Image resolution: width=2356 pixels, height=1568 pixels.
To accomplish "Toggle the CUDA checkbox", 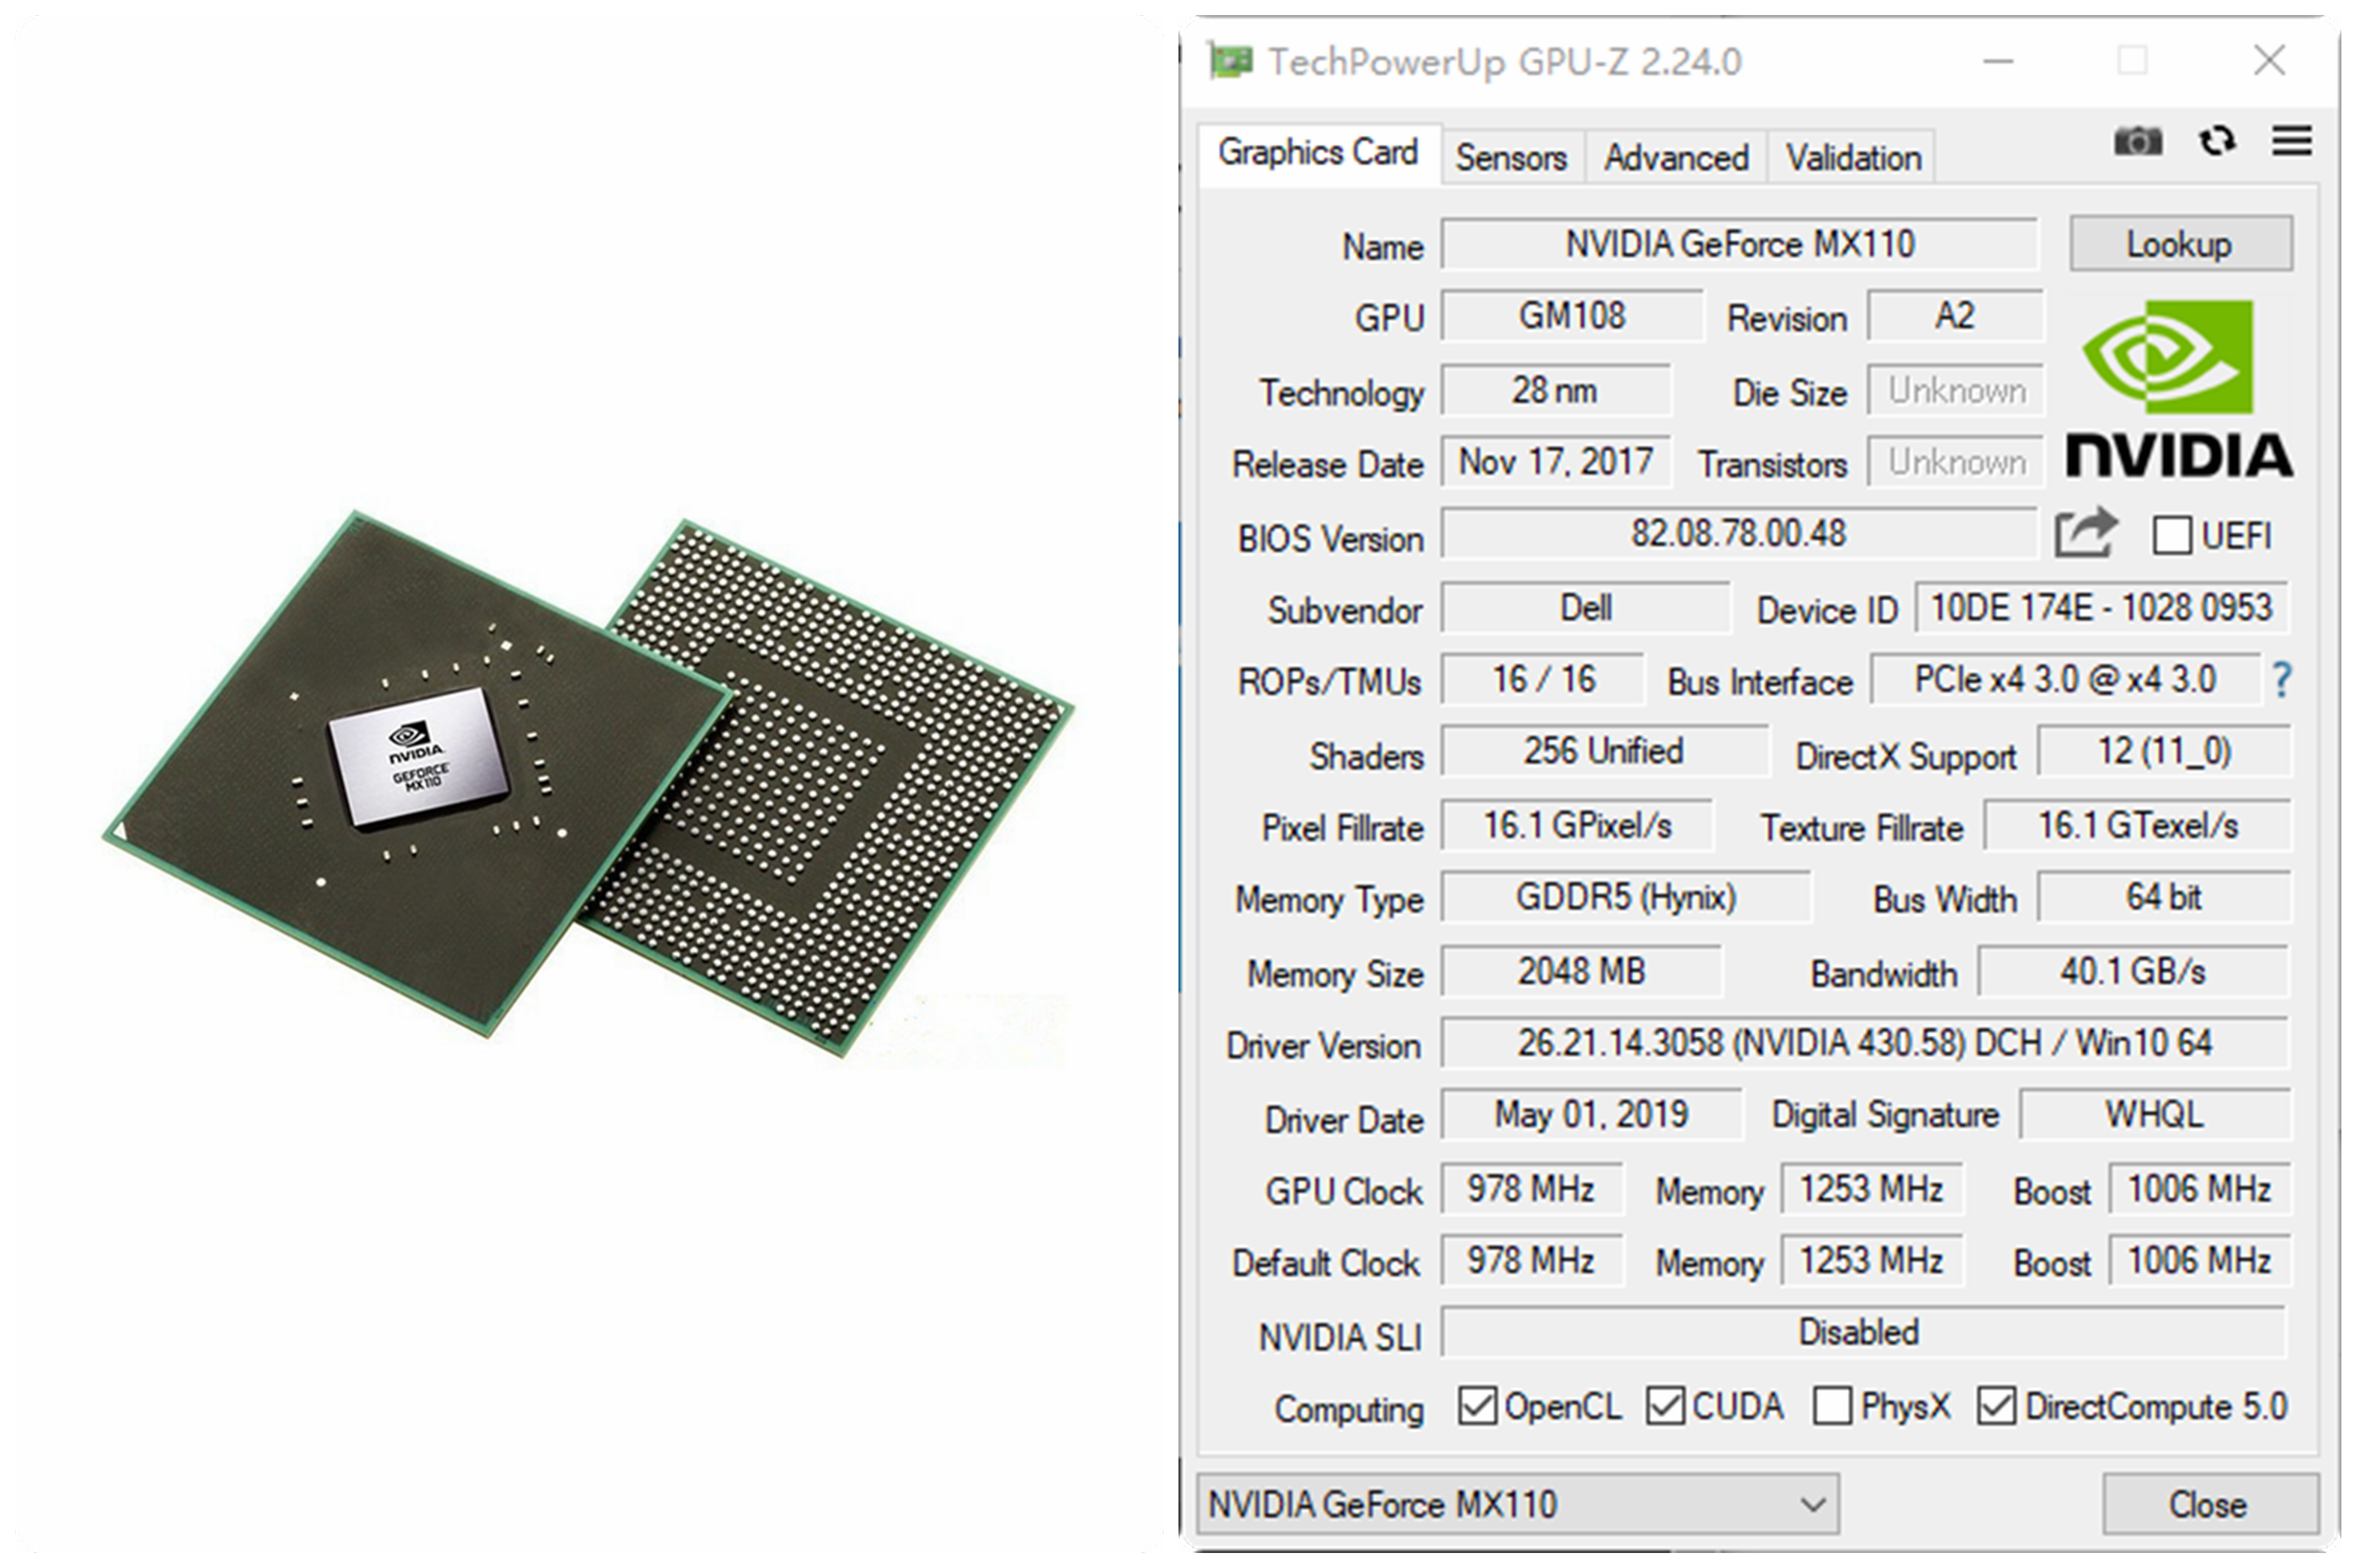I will coord(1665,1406).
